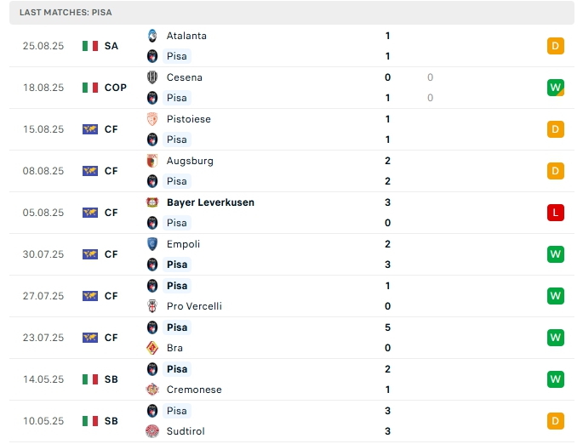The image size is (583, 444).
Task: Click the Italian flag beside SA
Action: click(90, 46)
